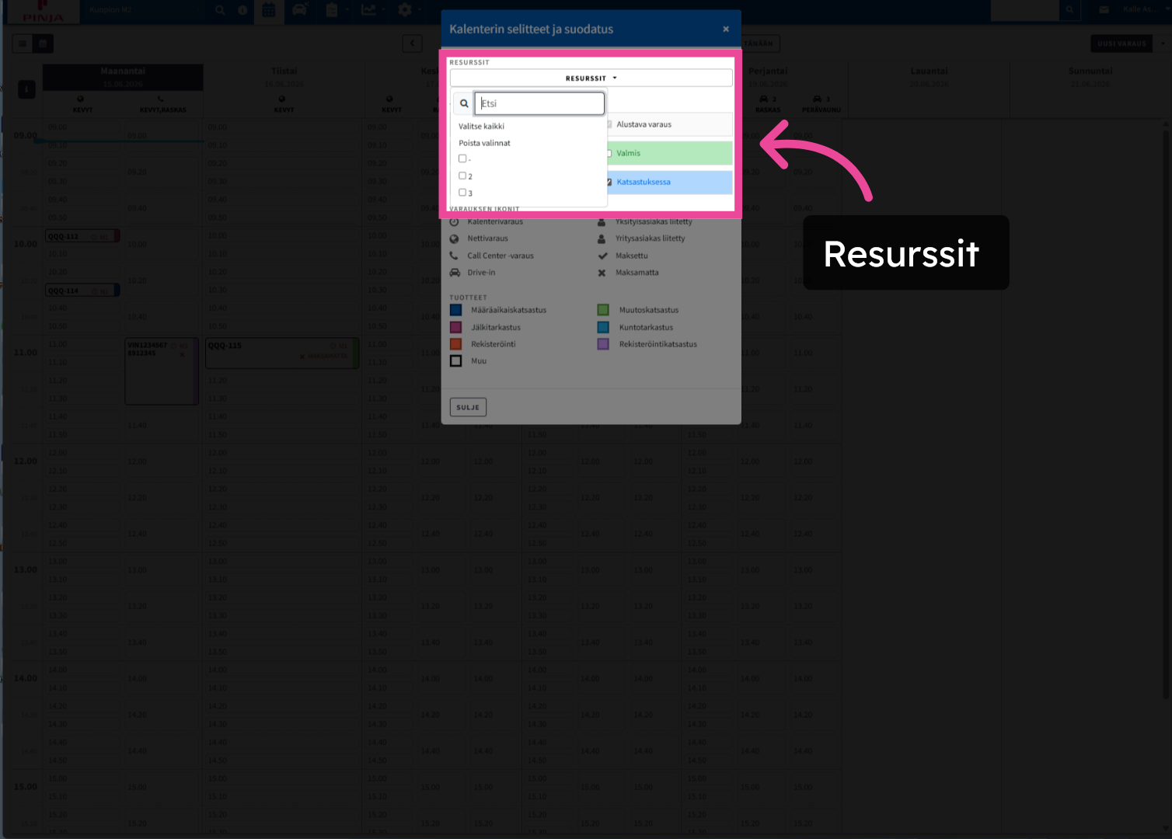Screen dimensions: 1172x839
Task: Choose Poista valinnat in the list
Action: pyautogui.click(x=484, y=143)
